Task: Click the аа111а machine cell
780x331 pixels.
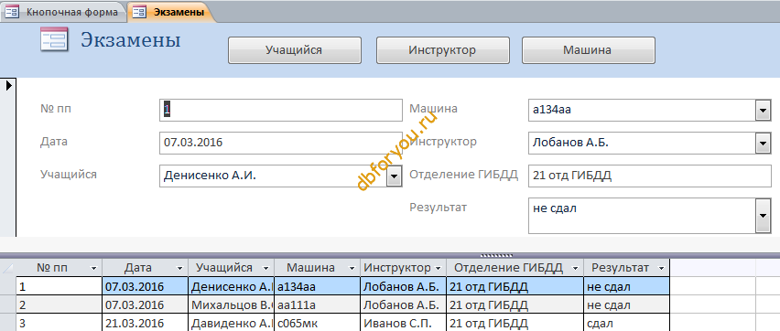Action: click(318, 304)
